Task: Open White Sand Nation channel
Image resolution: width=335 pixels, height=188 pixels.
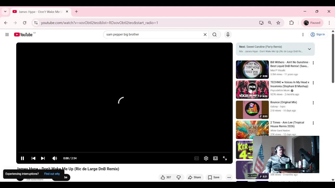Action: [x=280, y=131]
